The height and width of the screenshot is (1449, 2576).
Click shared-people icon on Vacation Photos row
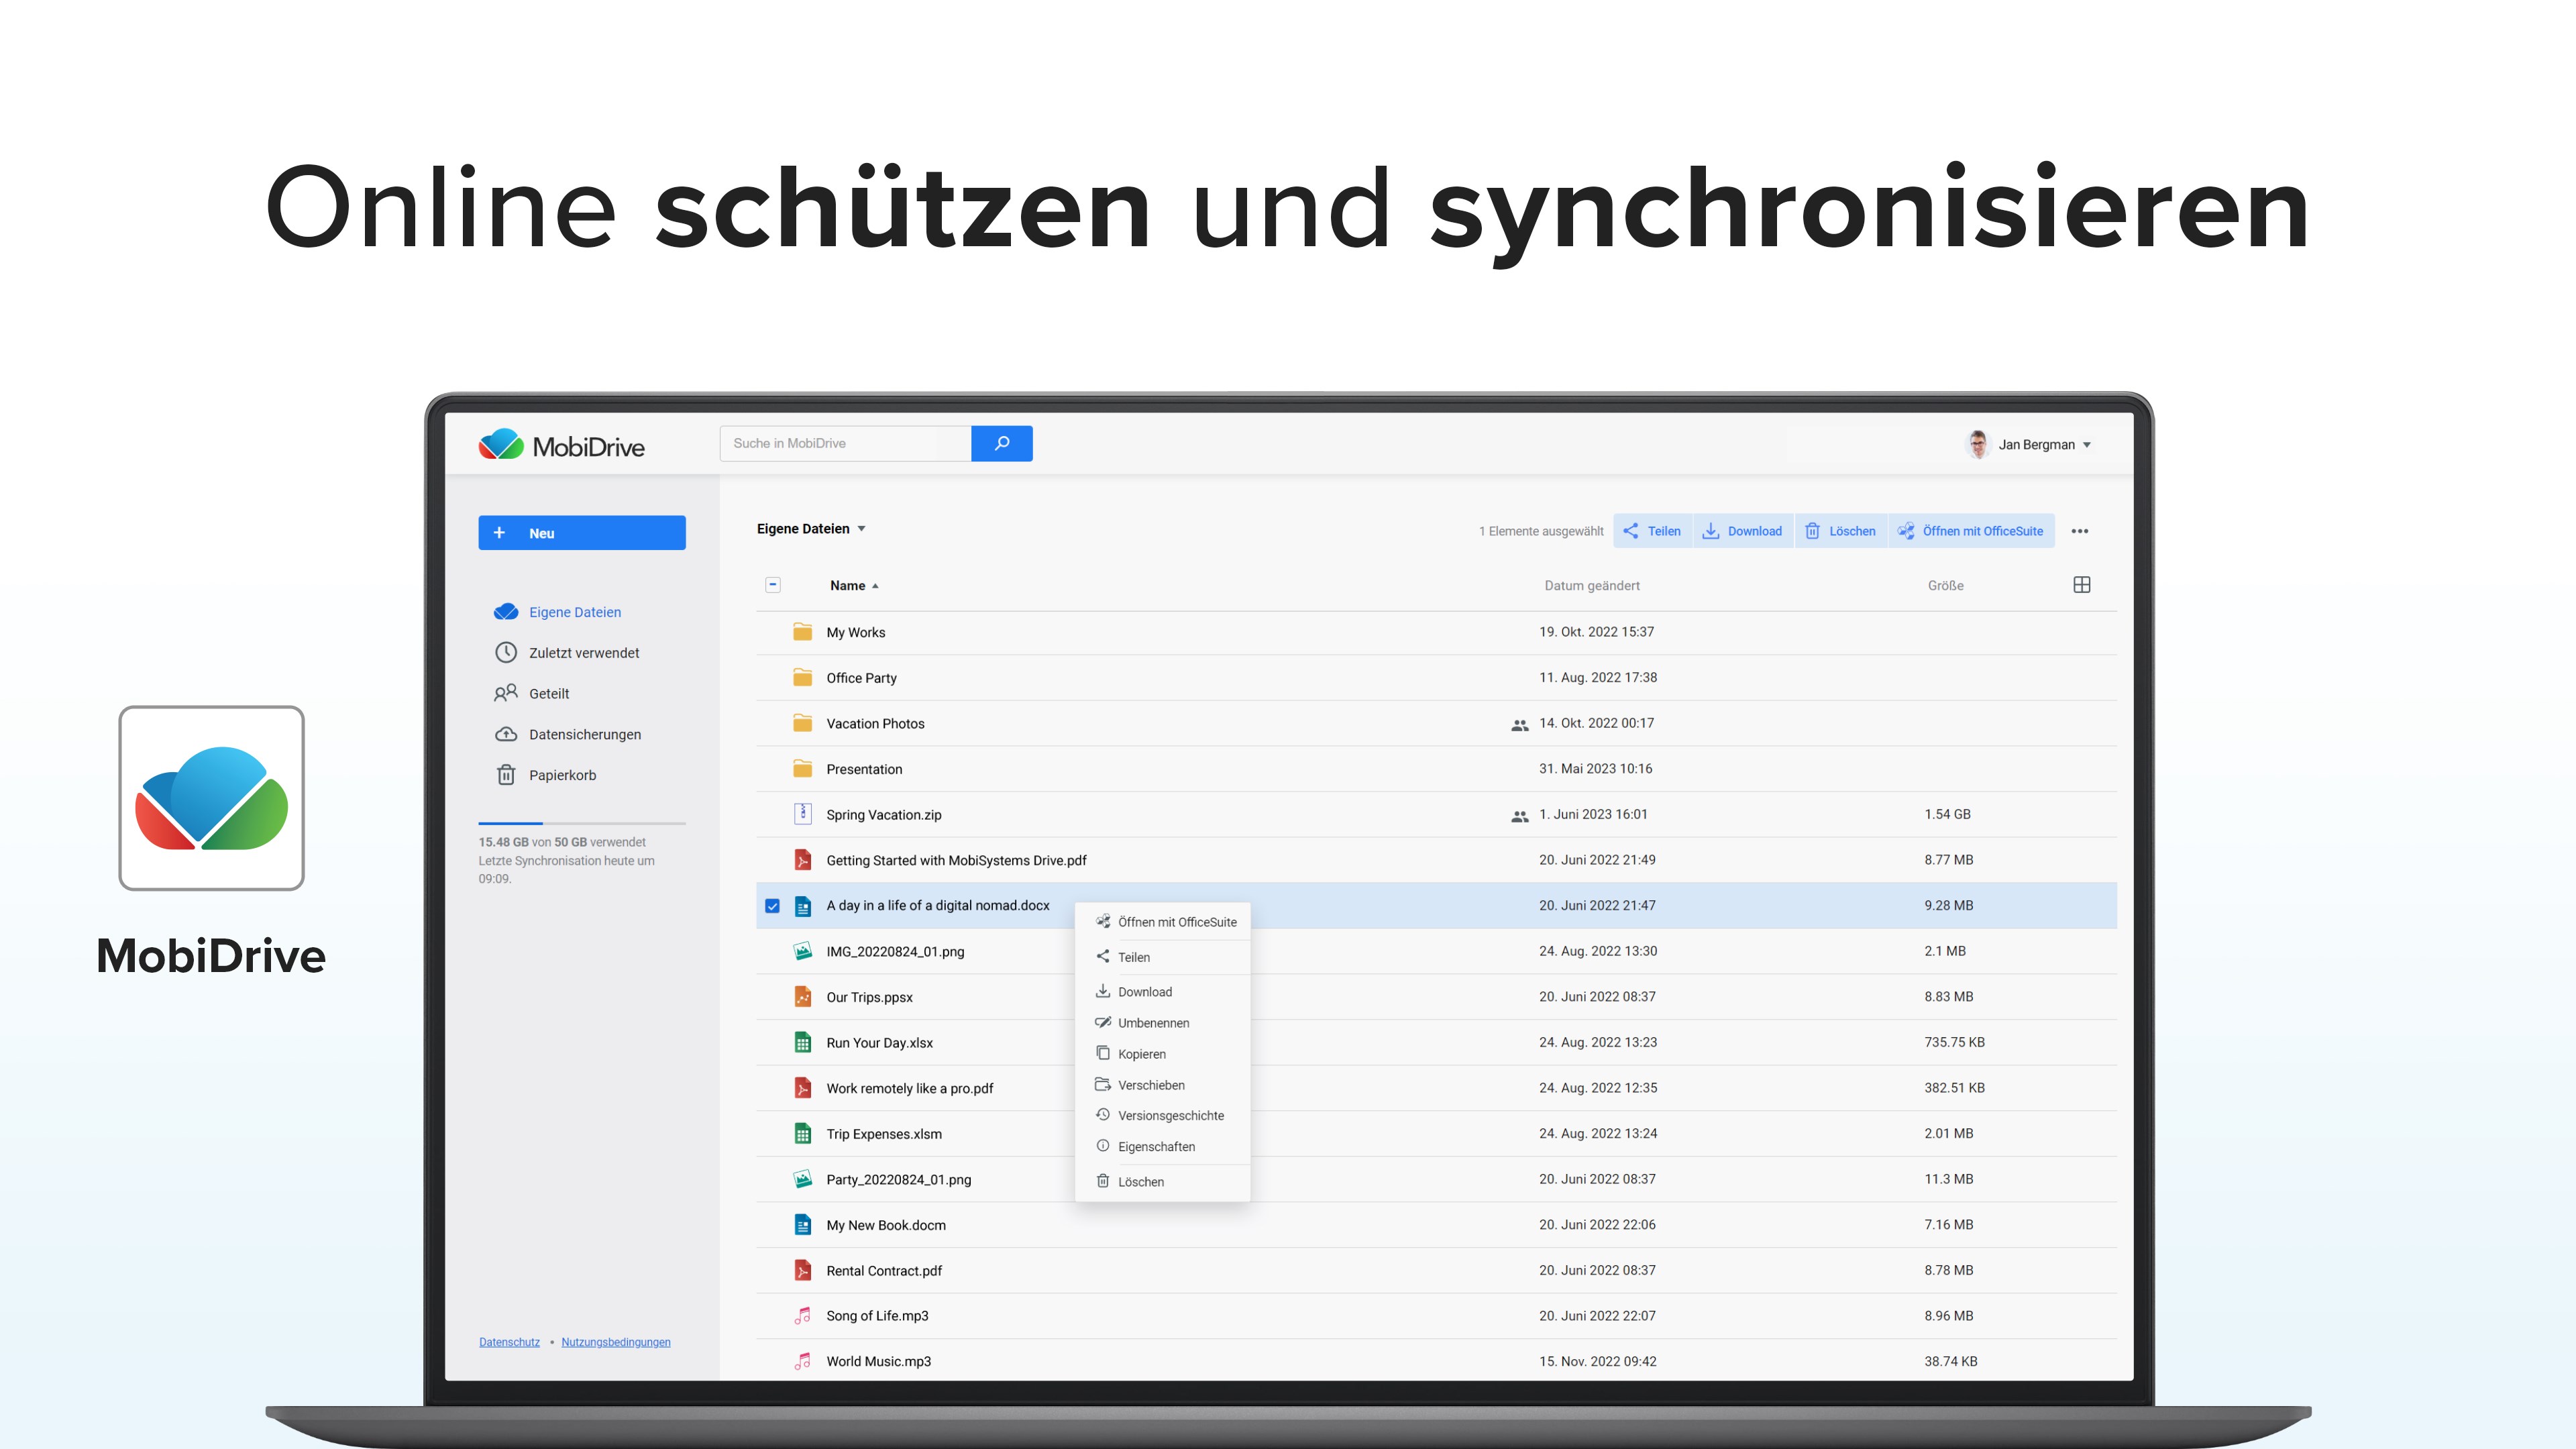[1519, 725]
